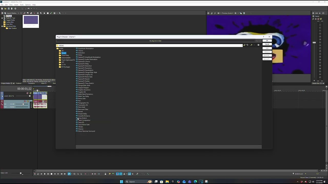Viewport: 328px width, 184px height.
Task: Solo the audio track 2
Action: [x=28, y=101]
